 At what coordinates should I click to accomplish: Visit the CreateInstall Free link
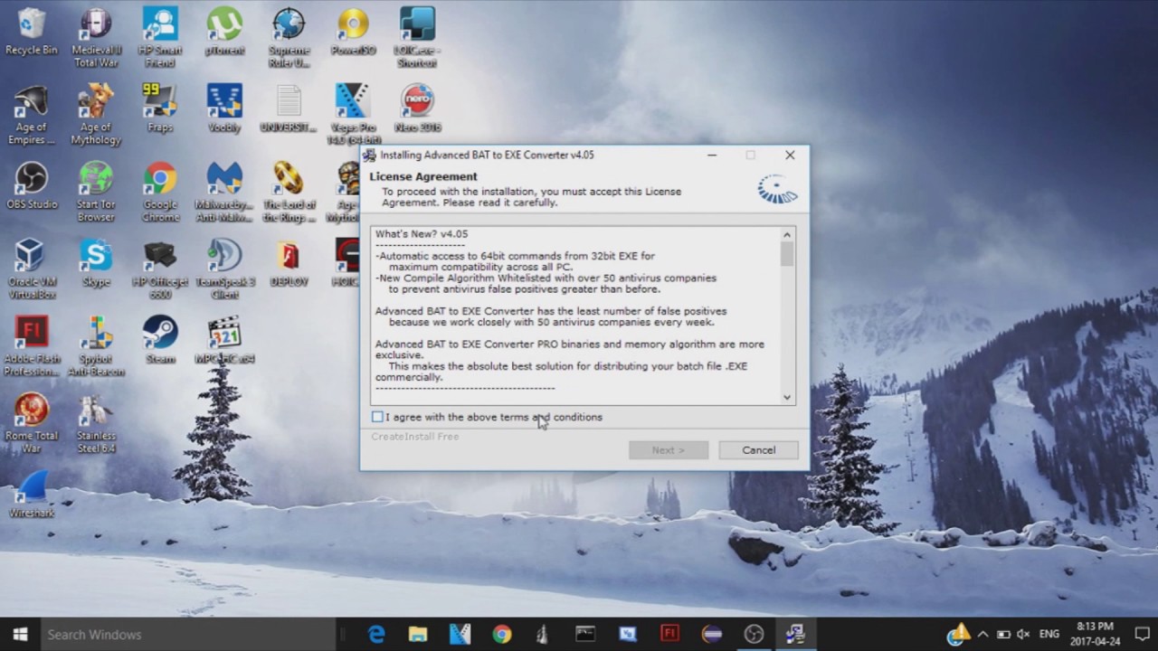coord(414,436)
